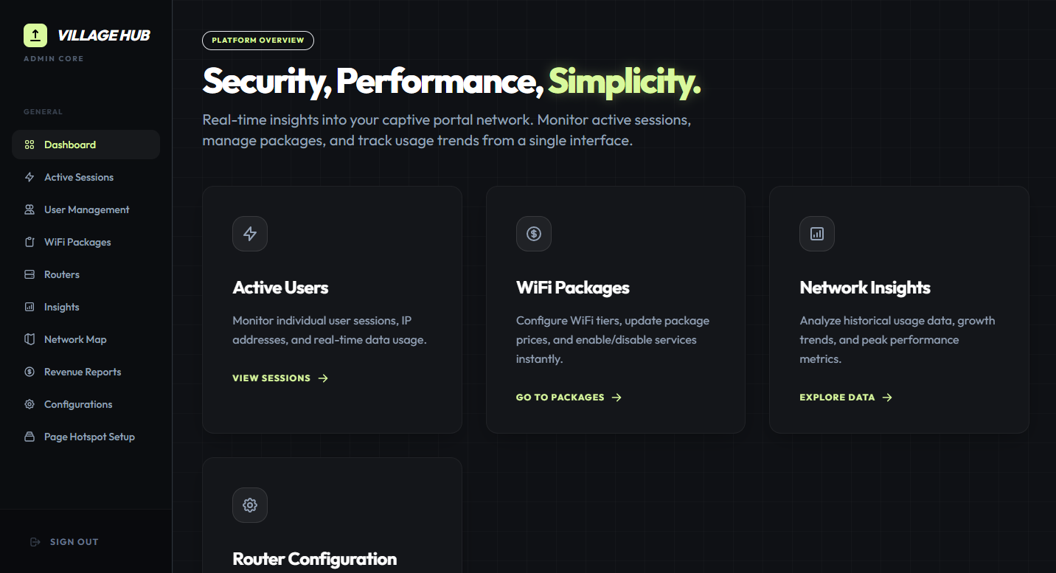The width and height of the screenshot is (1056, 573).
Task: Open Insights using the bar chart icon
Action: pyautogui.click(x=29, y=307)
